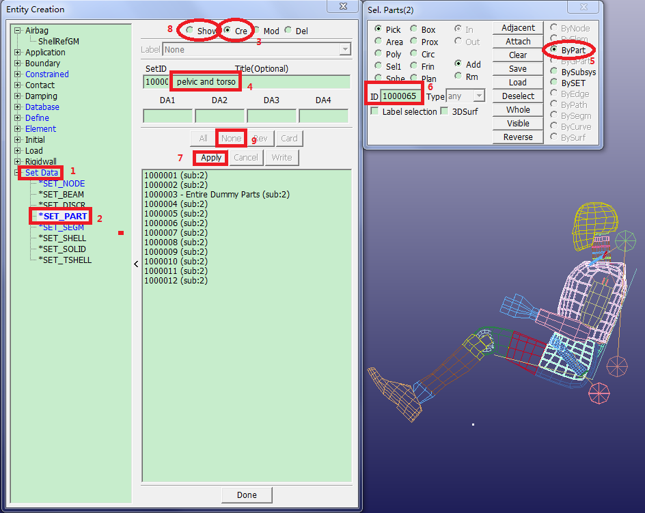Expand the Contact category in tree
Screen dimensions: 645x513
(18, 85)
